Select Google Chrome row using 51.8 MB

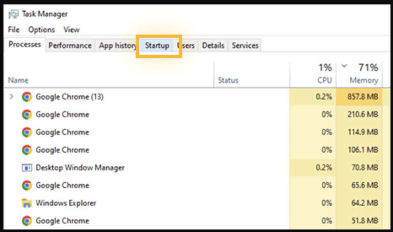[x=197, y=221]
